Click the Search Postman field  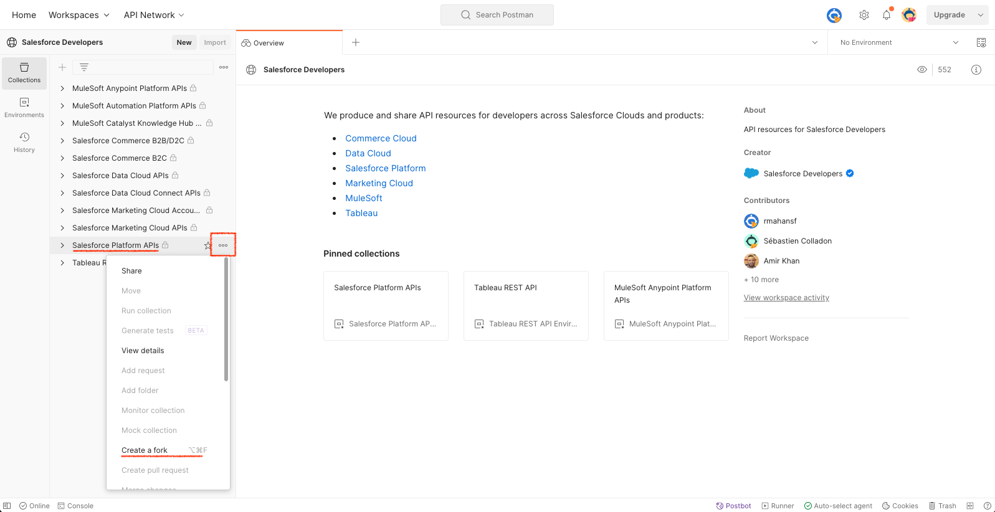click(497, 15)
